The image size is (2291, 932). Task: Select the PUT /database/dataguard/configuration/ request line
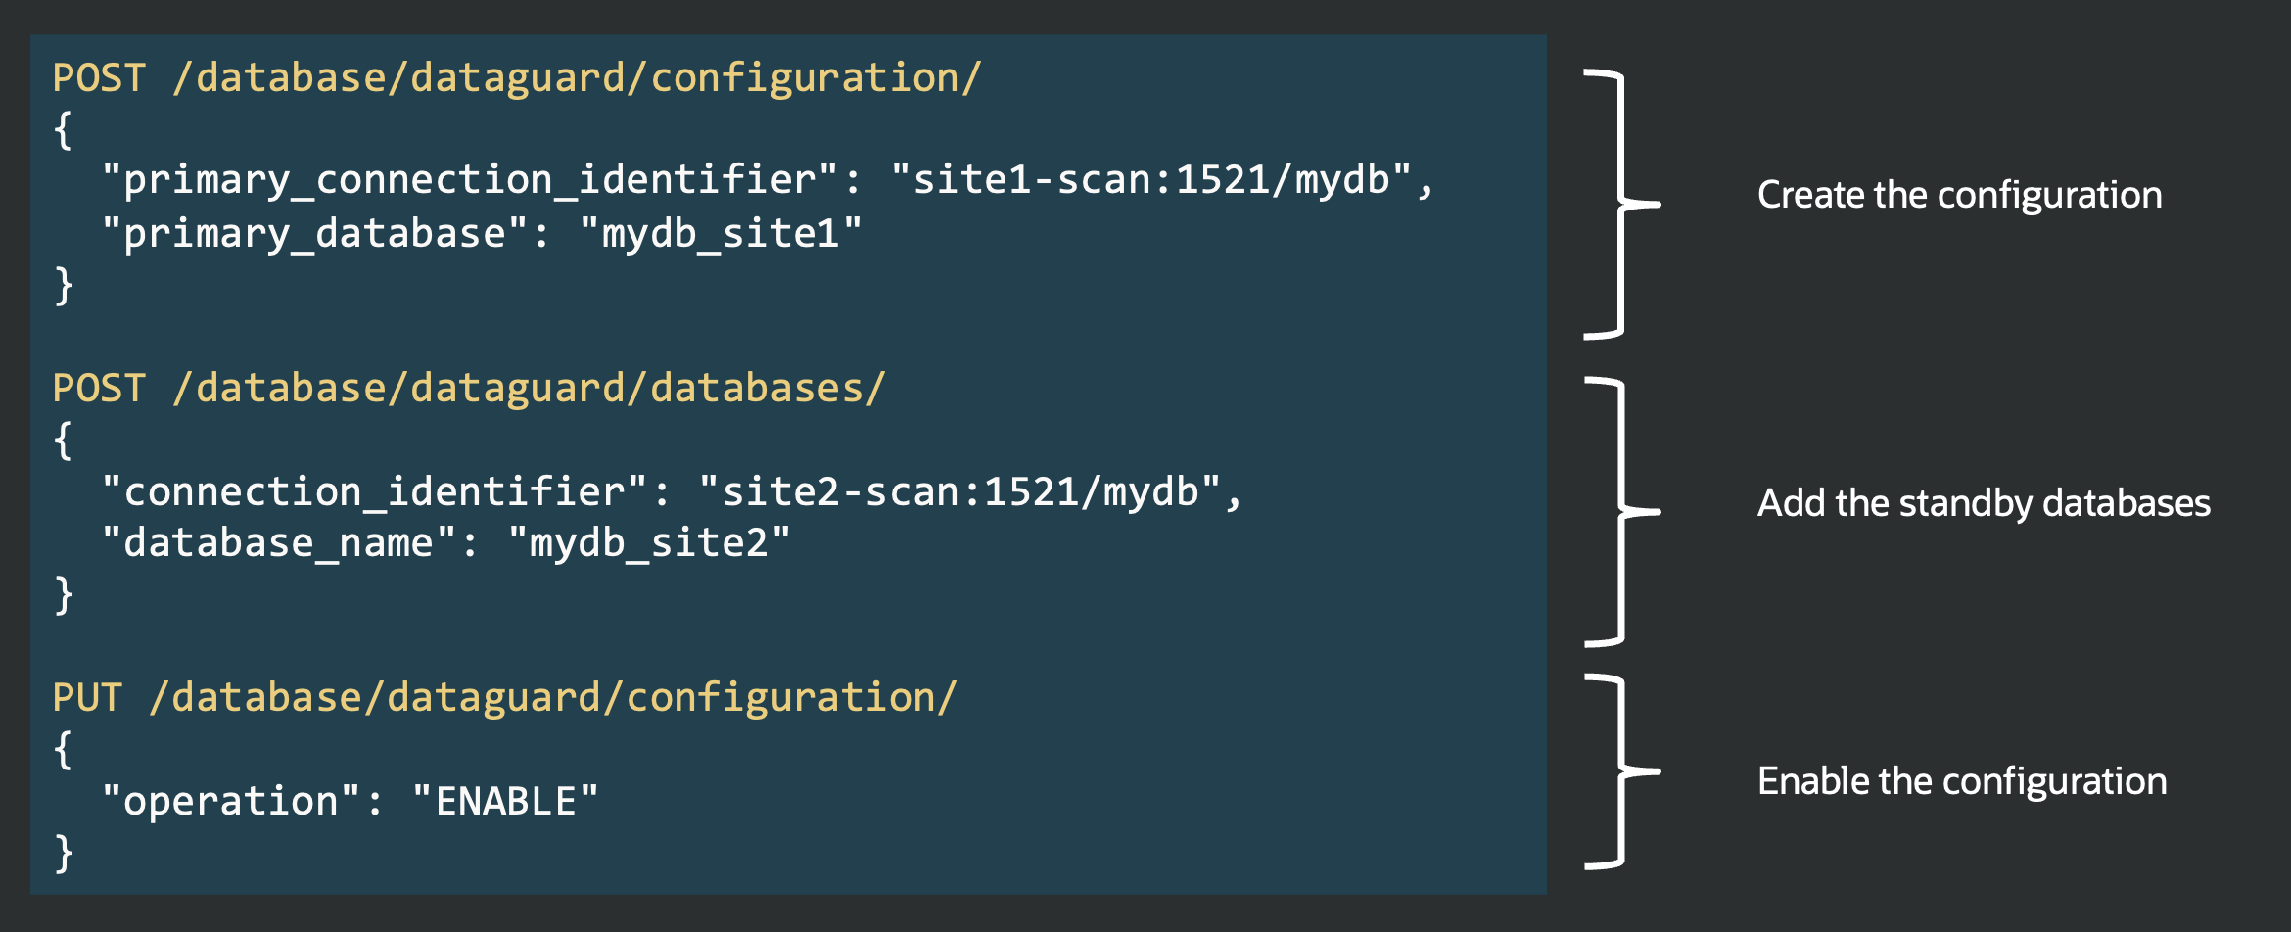[x=504, y=698]
